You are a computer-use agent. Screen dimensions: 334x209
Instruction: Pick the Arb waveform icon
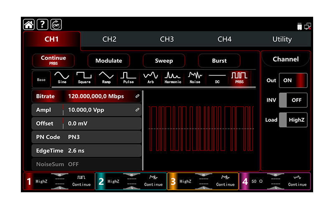tap(150, 78)
